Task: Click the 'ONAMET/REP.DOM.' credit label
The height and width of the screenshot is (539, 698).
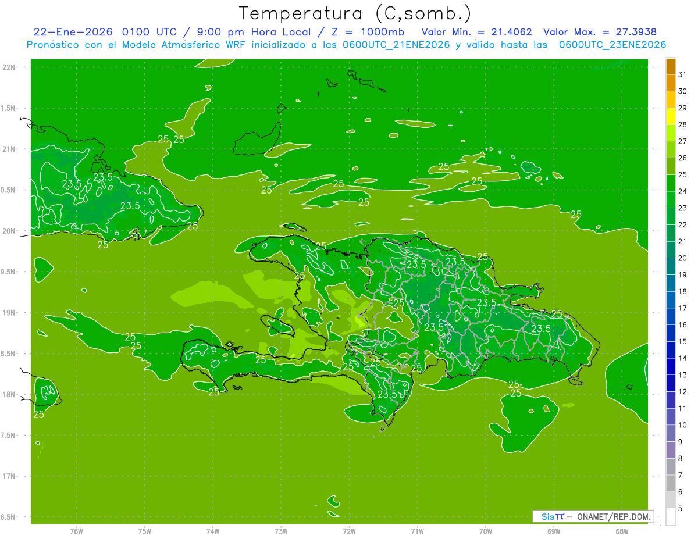Action: click(614, 516)
